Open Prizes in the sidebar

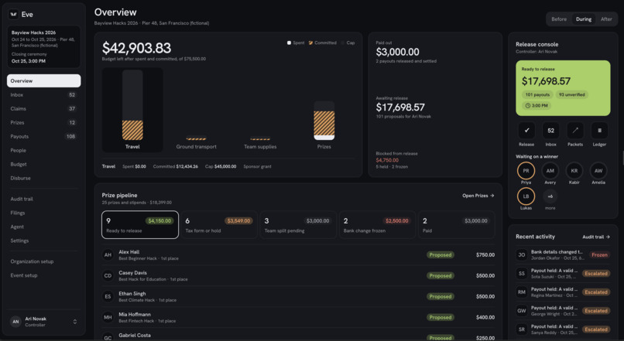click(44, 122)
